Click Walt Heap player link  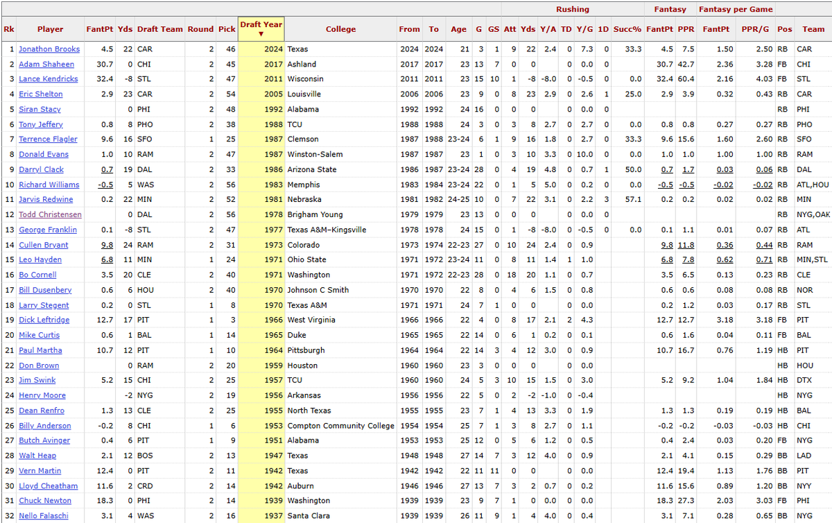pos(38,456)
